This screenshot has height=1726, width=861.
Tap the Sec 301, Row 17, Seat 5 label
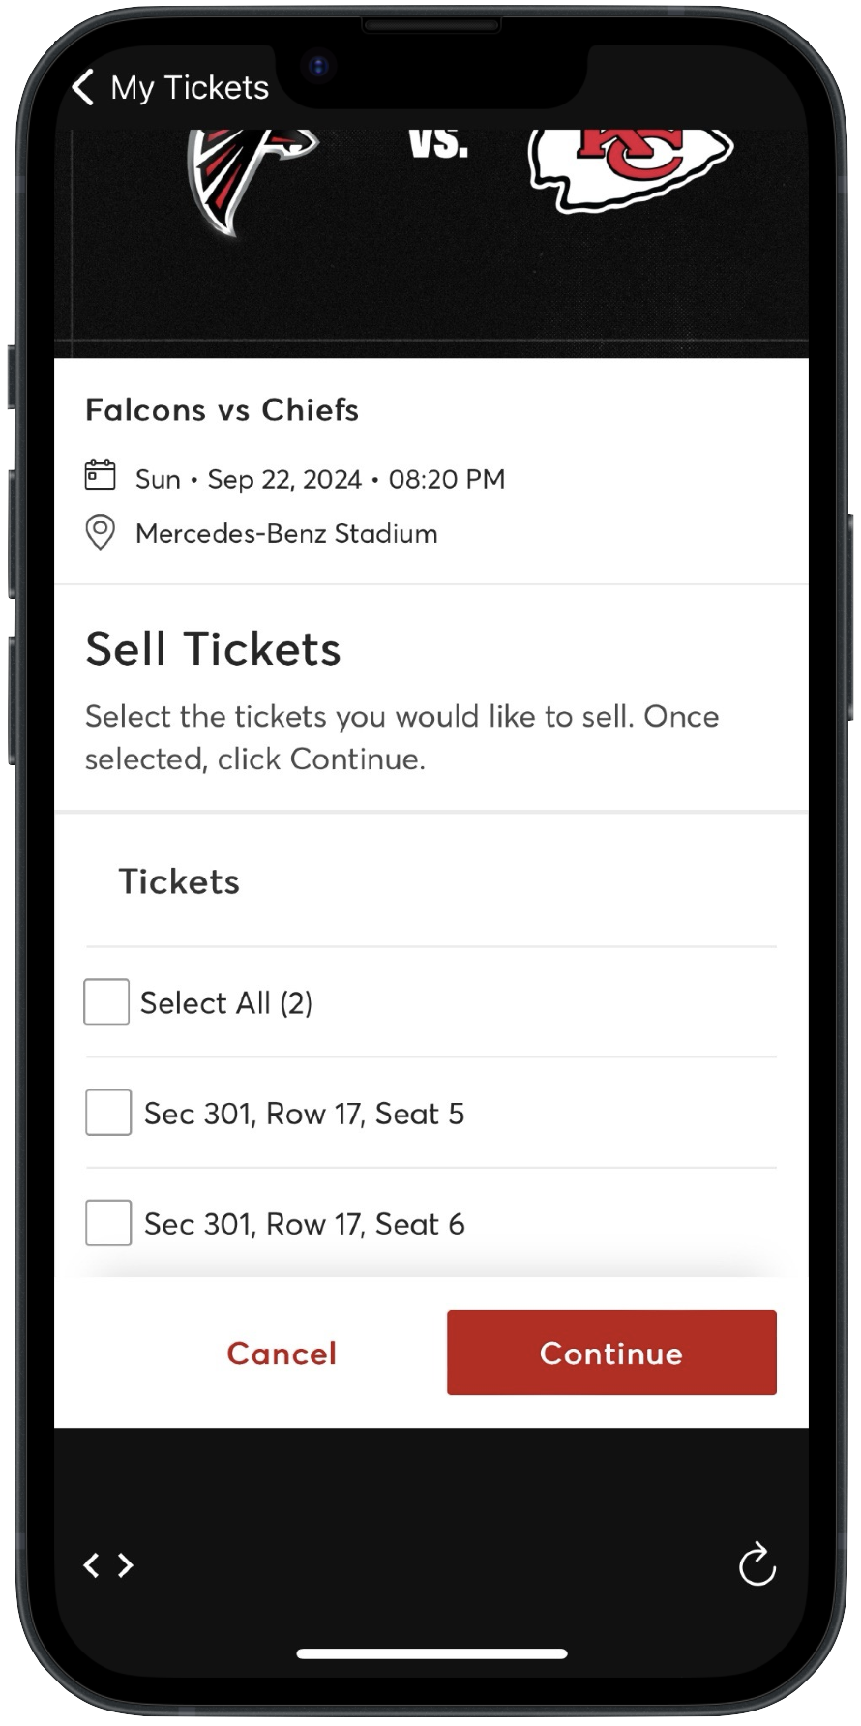tap(304, 1114)
